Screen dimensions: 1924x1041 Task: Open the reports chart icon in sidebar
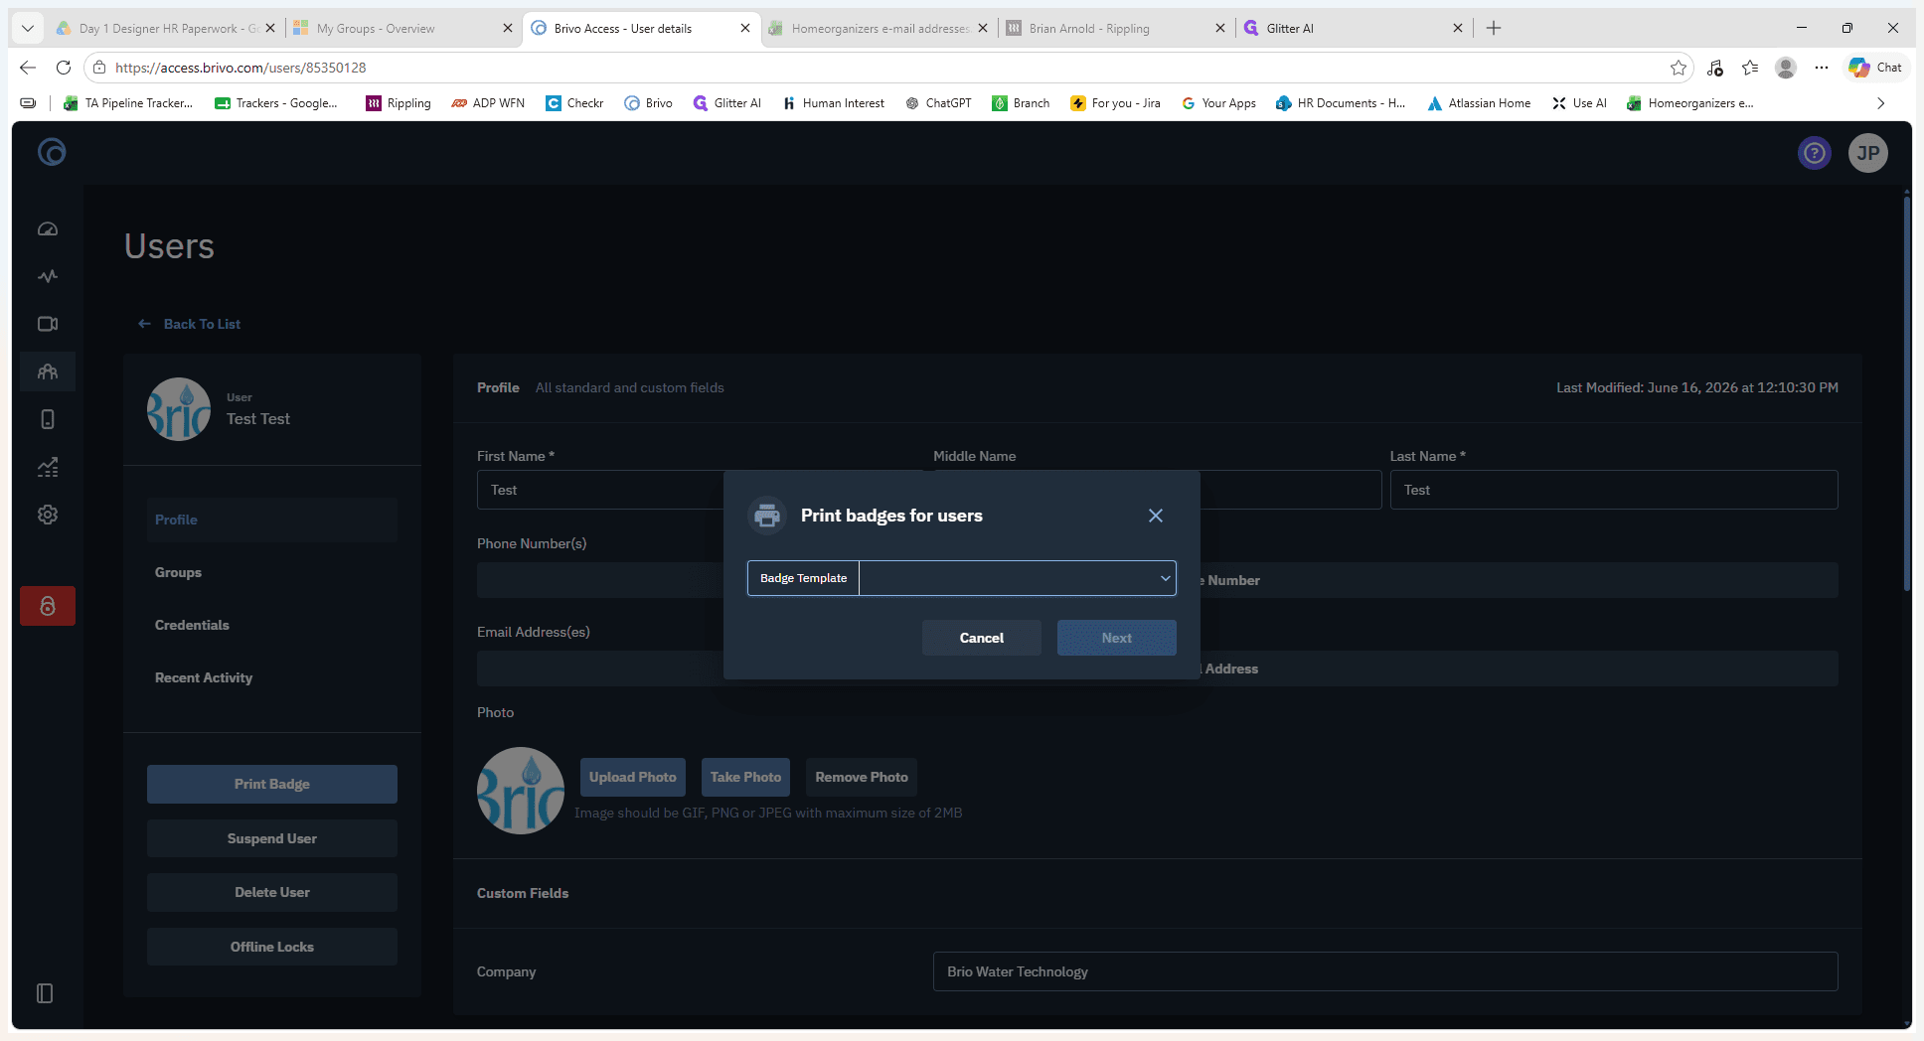click(x=48, y=467)
